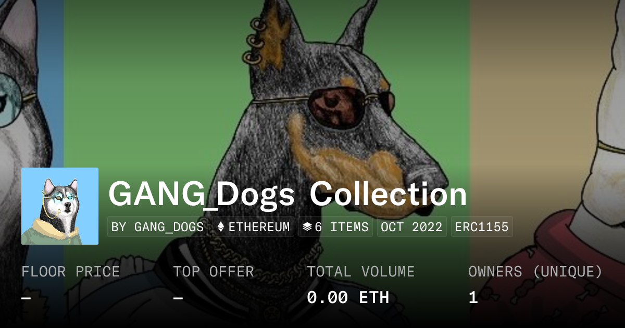Click the TOP OFFER label
This screenshot has width=625, height=328.
point(214,271)
